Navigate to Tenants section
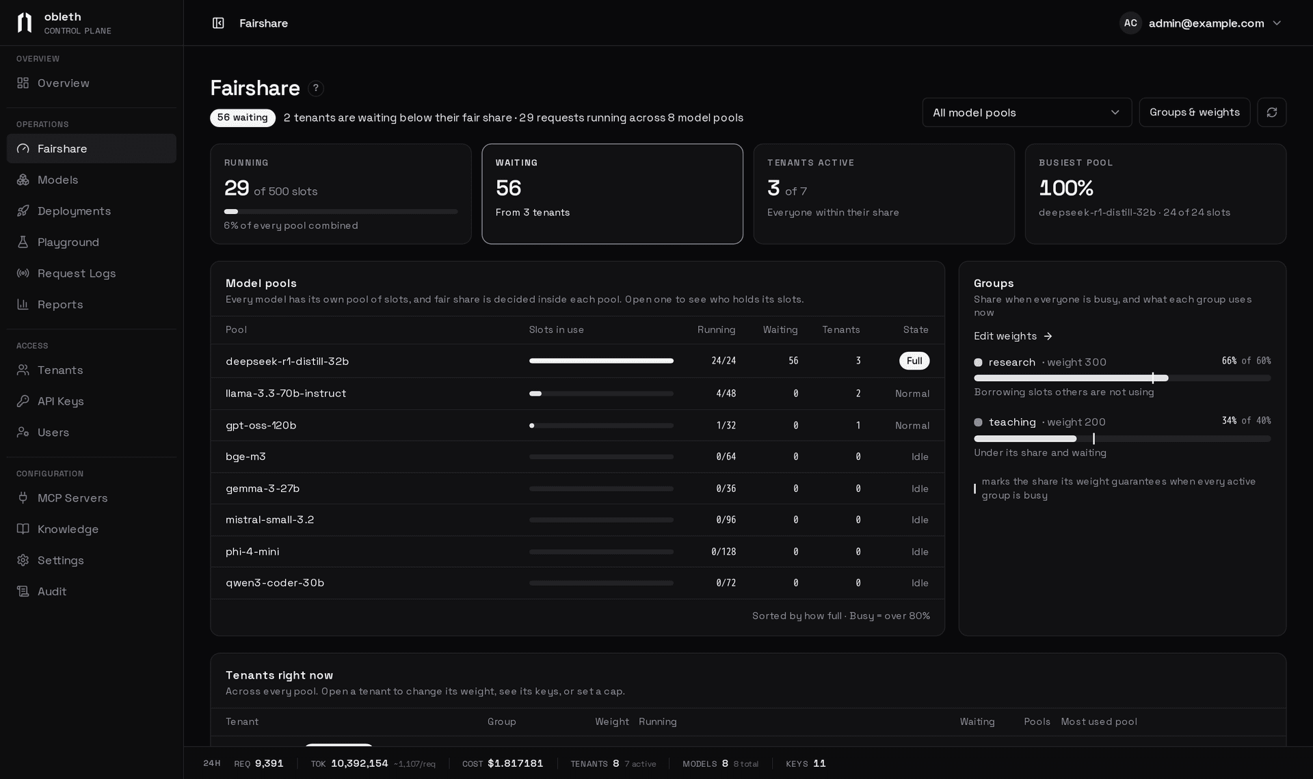 (92, 370)
